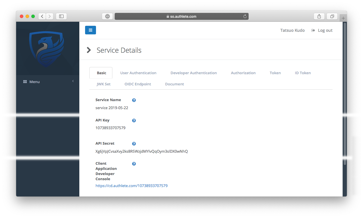Collapse the sidebar Menu arrow
Viewport: 363px width, 216px height.
[x=73, y=81]
